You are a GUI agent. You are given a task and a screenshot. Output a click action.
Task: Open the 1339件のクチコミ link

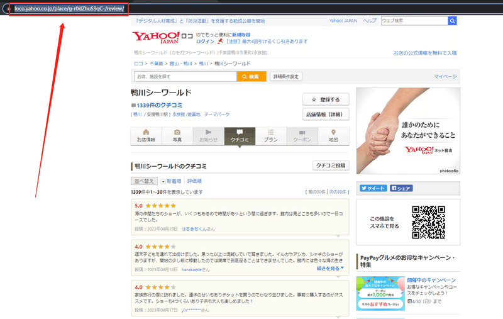point(160,105)
